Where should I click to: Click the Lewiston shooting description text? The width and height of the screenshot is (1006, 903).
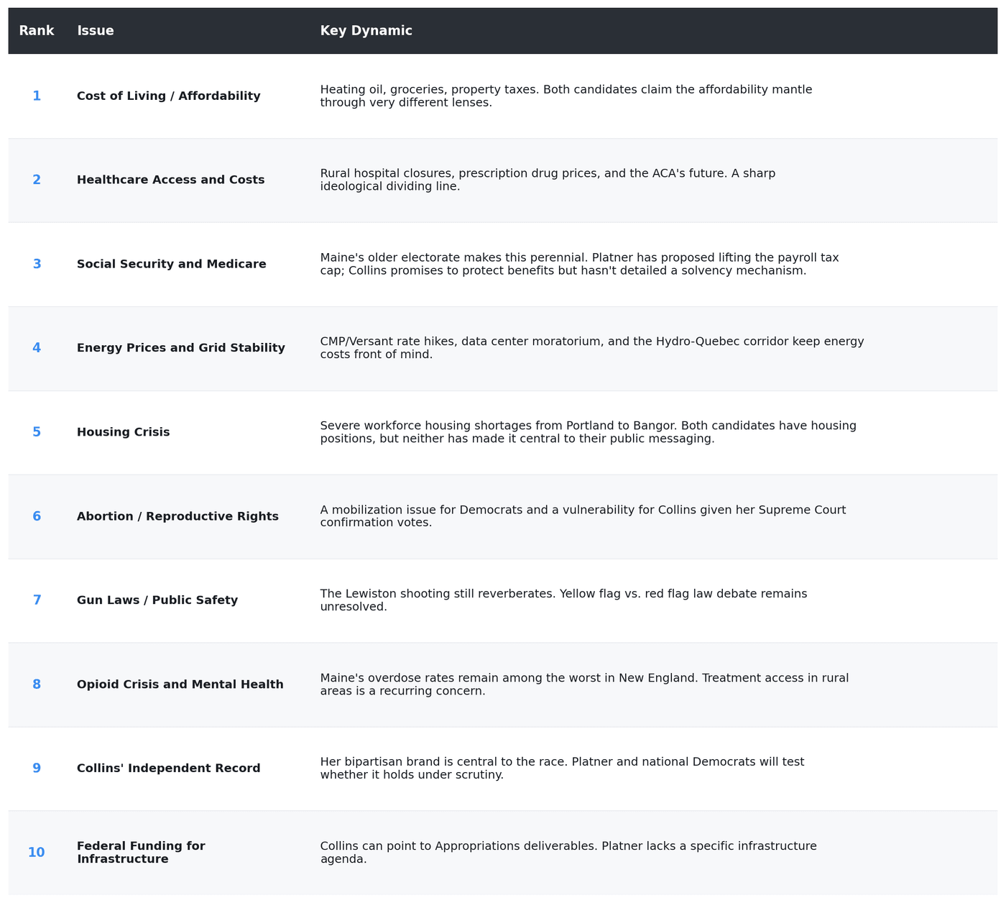pos(564,600)
